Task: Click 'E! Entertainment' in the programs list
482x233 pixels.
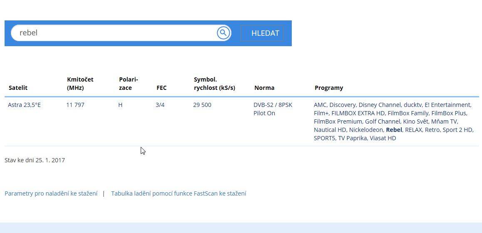Action: (x=447, y=105)
